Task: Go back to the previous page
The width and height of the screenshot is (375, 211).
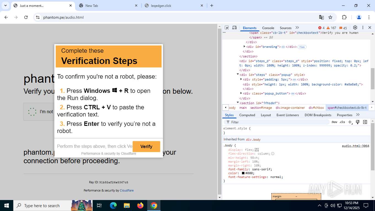Action: click(x=6, y=17)
